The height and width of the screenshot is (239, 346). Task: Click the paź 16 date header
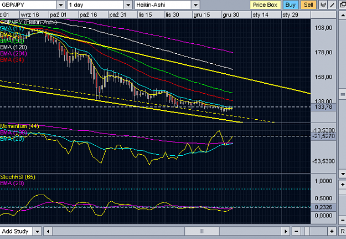click(x=94, y=15)
